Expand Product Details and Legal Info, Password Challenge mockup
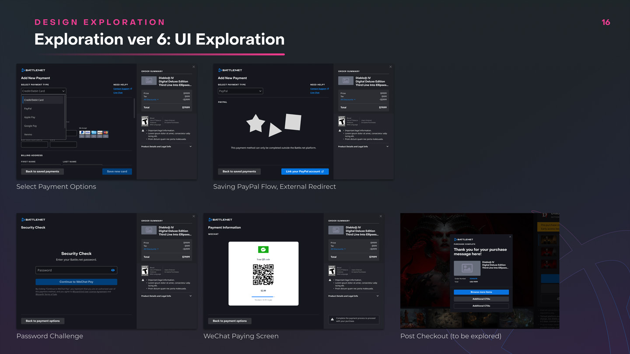The height and width of the screenshot is (354, 630). (166, 296)
